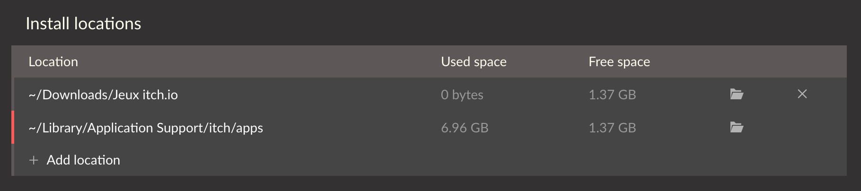Remove the Jeux itch.io install location

(x=802, y=94)
